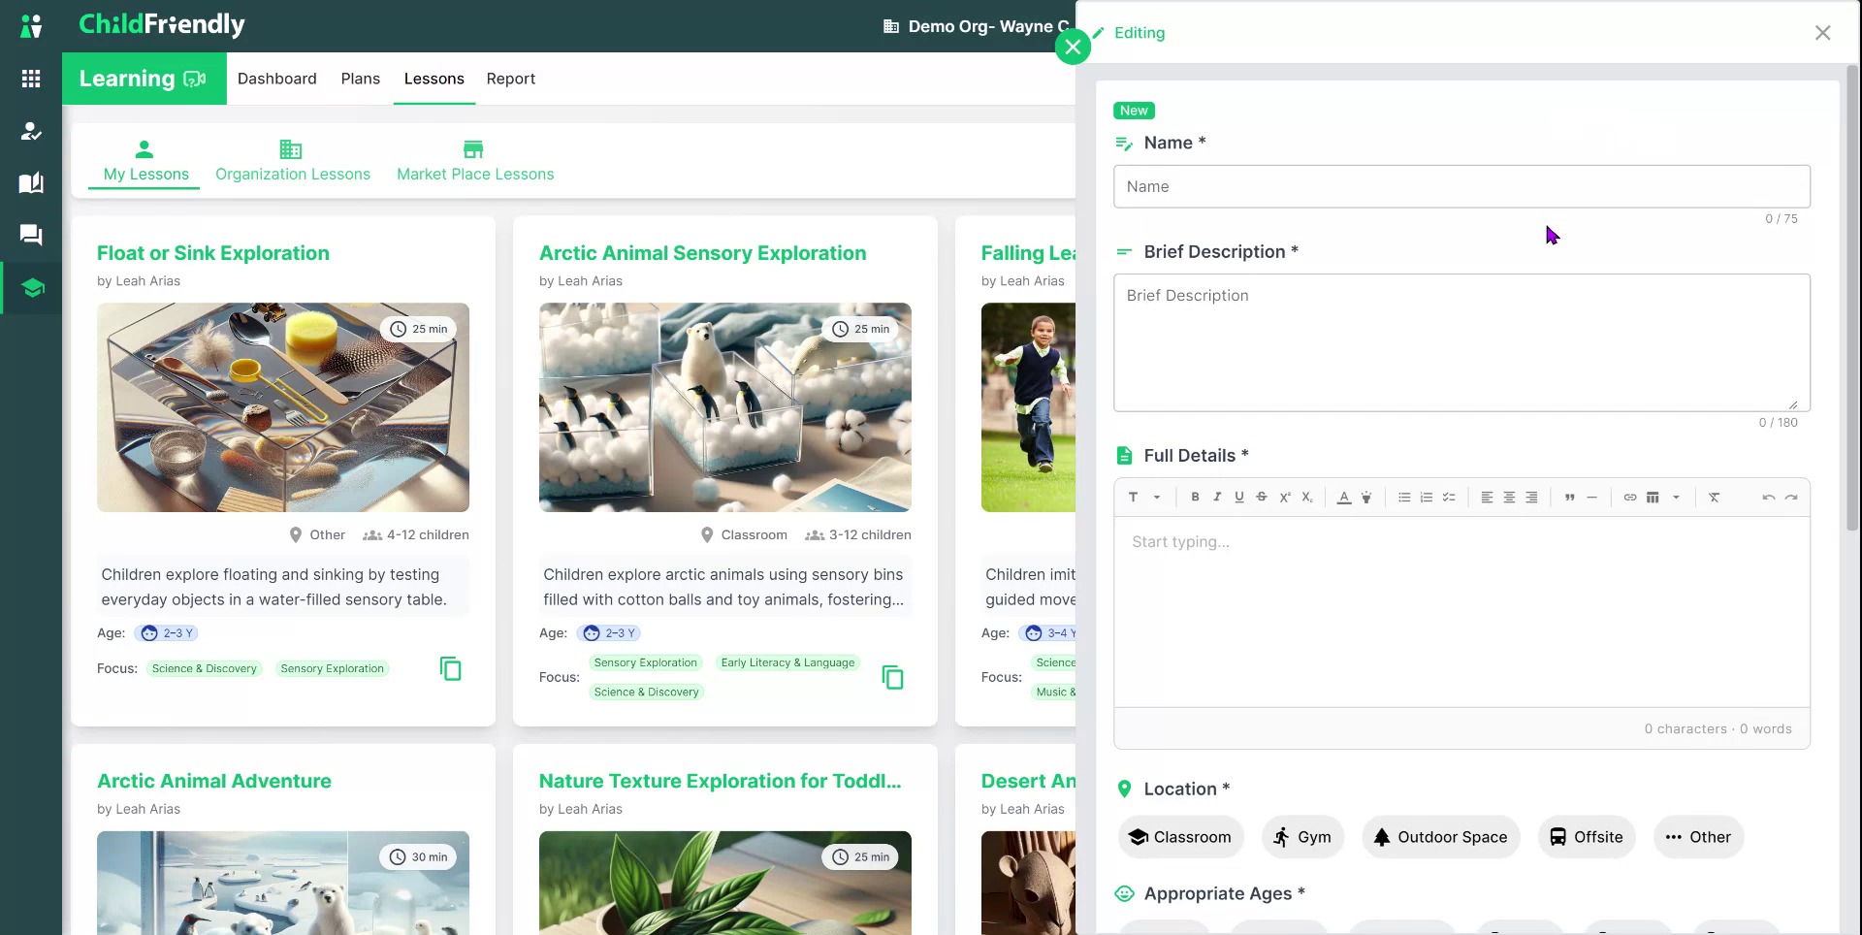The height and width of the screenshot is (935, 1862).
Task: Click the Demo Org organization name
Action: [x=988, y=26]
